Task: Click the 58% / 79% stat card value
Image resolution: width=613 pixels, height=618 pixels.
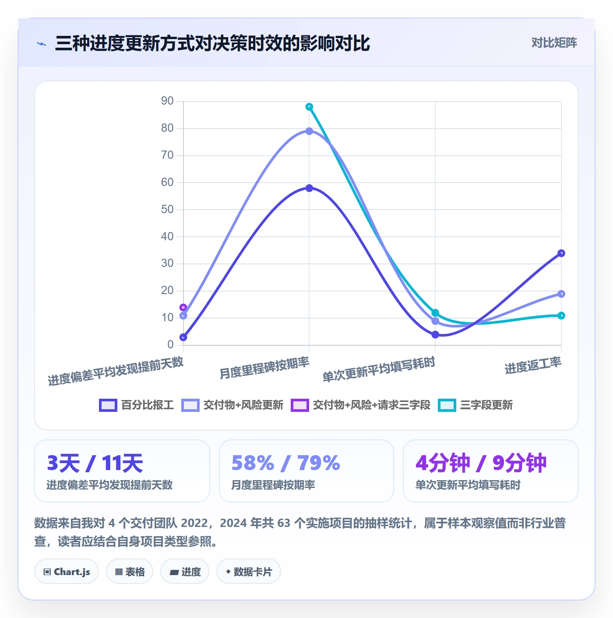Action: pyautogui.click(x=285, y=463)
